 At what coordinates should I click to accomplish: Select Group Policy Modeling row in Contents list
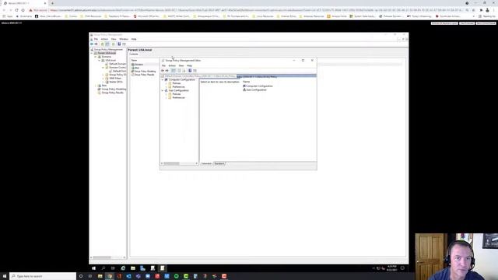click(143, 72)
